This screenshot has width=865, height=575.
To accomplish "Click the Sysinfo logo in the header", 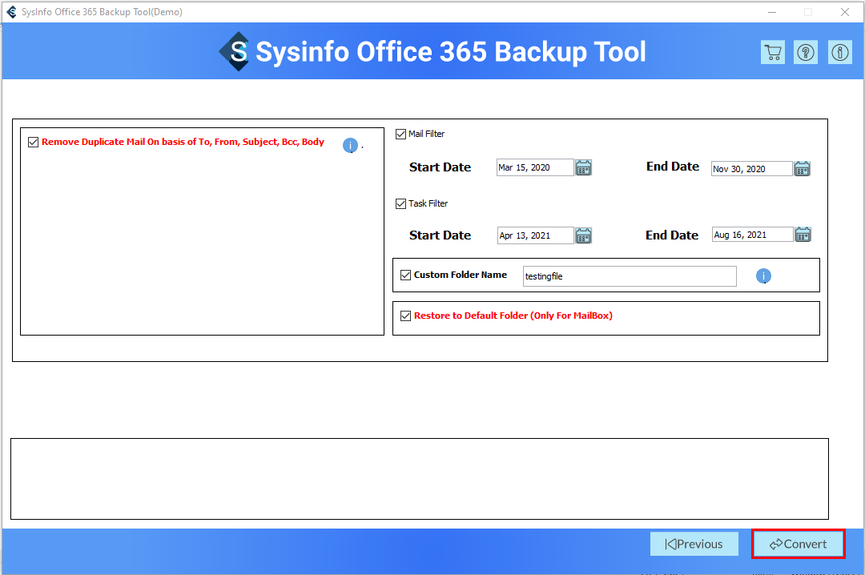I will tap(235, 51).
